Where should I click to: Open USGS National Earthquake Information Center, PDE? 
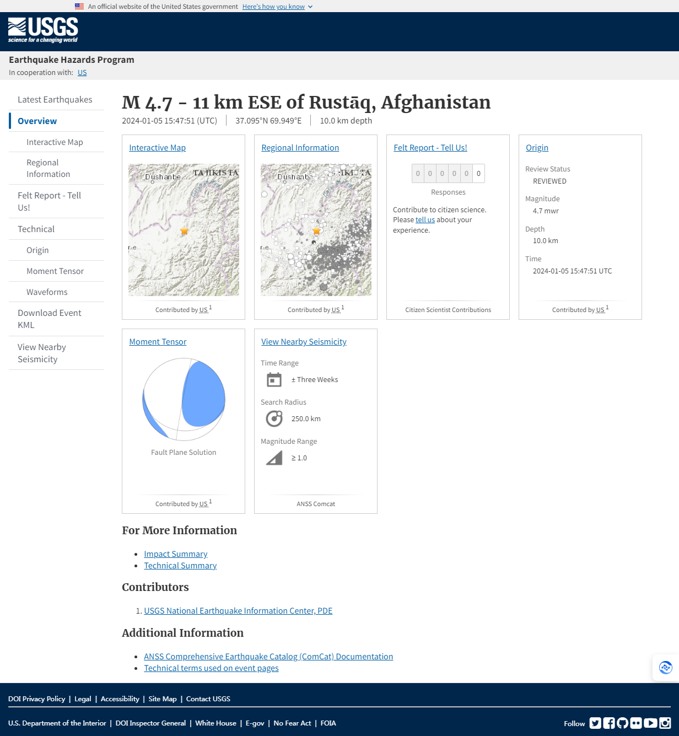coord(238,611)
